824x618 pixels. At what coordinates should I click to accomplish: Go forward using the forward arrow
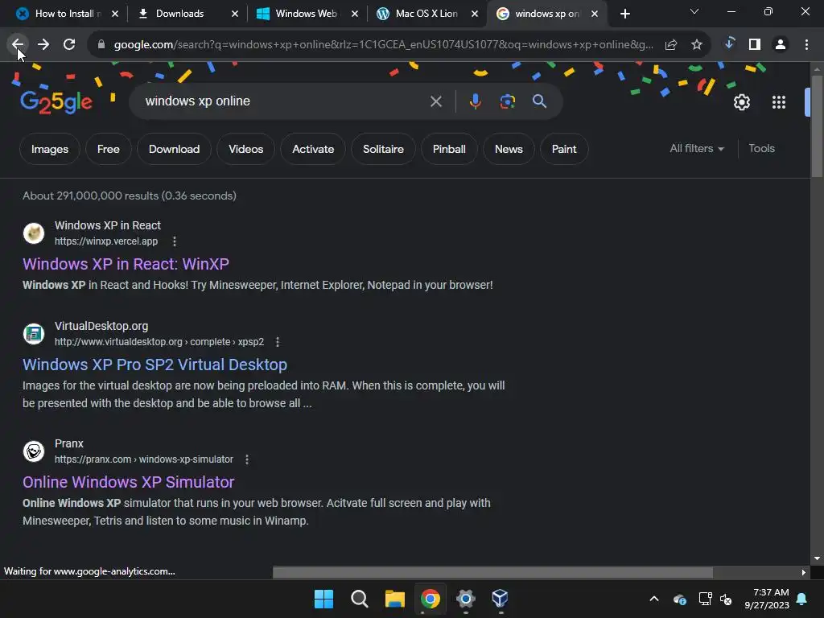[x=43, y=45]
